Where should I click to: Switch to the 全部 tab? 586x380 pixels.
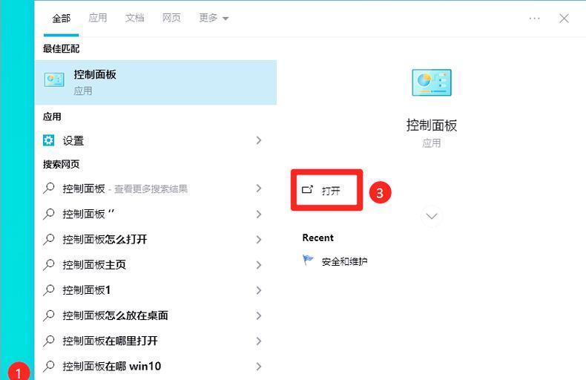(x=62, y=19)
